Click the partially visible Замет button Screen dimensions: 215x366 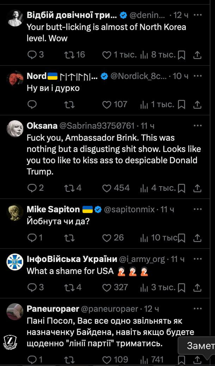pyautogui.click(x=200, y=346)
